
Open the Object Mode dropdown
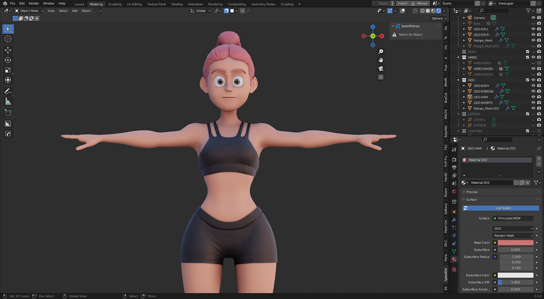[x=29, y=11]
